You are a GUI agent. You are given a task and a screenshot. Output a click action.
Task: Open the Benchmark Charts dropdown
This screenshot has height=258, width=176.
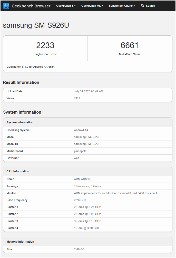(122, 6)
